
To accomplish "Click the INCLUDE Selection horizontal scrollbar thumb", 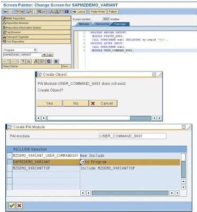I will click(130, 193).
